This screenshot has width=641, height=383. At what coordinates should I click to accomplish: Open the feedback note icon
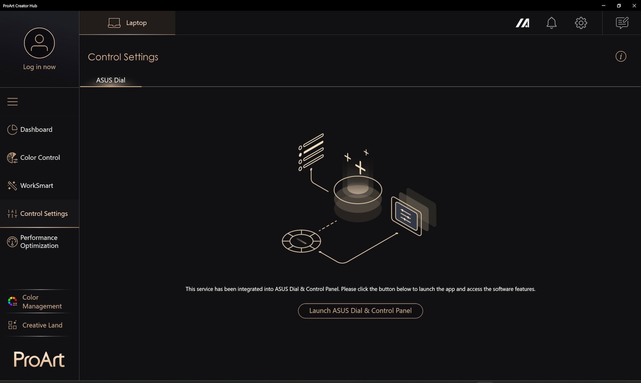click(x=622, y=23)
